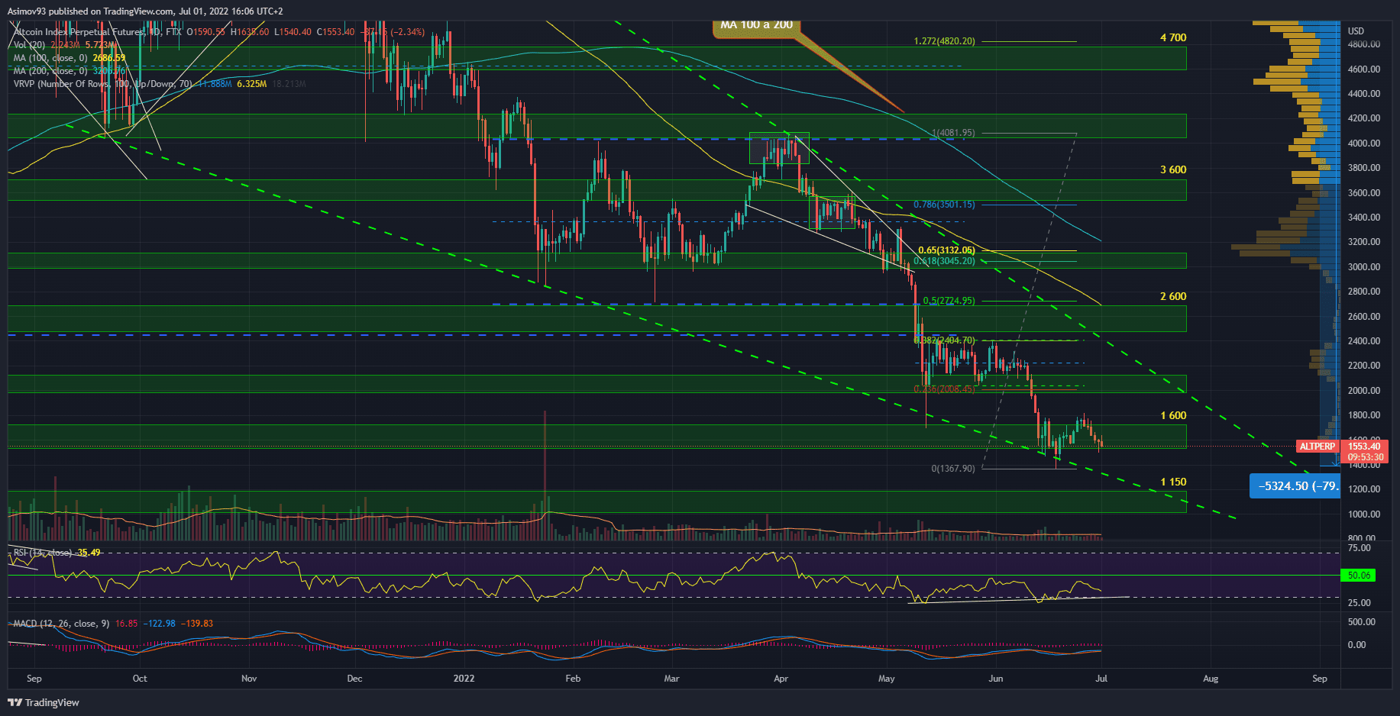Click the Jul label on time axis
Image resolution: width=1400 pixels, height=716 pixels.
coord(1101,679)
